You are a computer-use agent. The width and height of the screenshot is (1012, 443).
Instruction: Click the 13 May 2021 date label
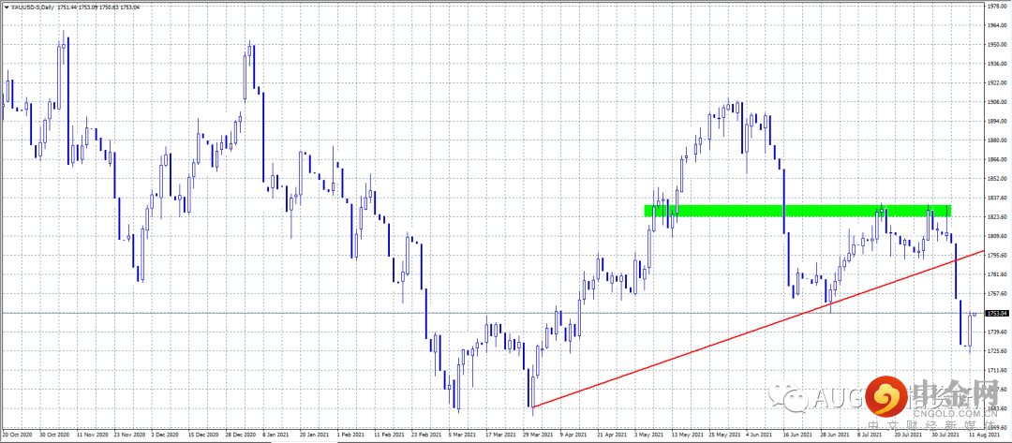(x=688, y=436)
